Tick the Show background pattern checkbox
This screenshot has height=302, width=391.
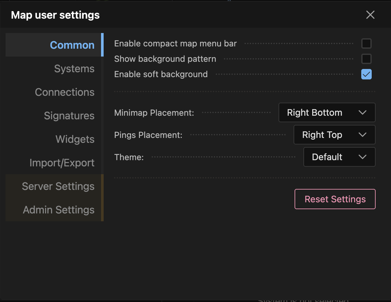click(x=366, y=59)
